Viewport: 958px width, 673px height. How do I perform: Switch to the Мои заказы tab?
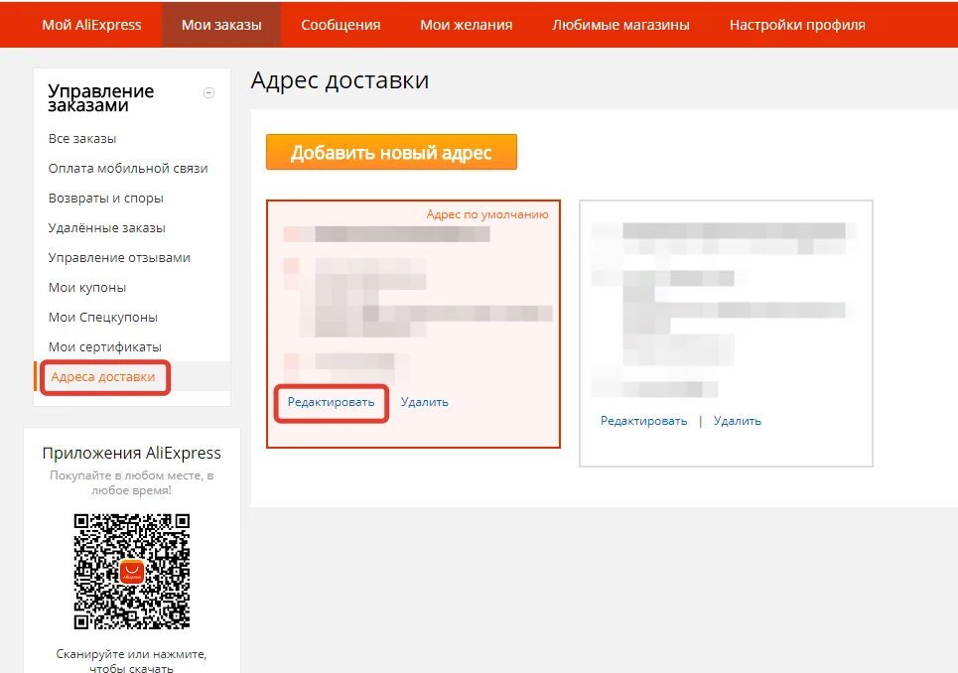(x=220, y=24)
